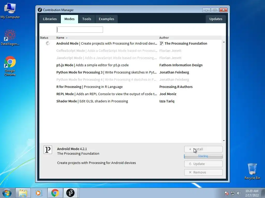Sort by Author column header

coord(164,38)
